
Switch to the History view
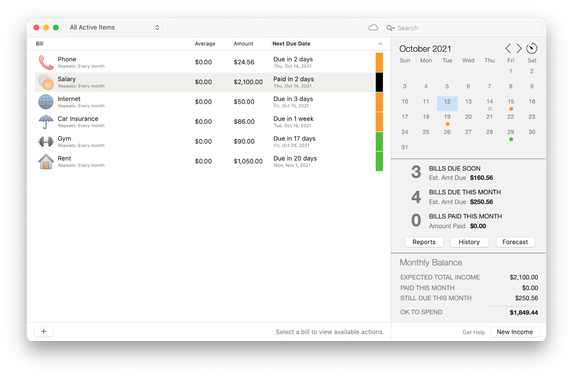[469, 242]
